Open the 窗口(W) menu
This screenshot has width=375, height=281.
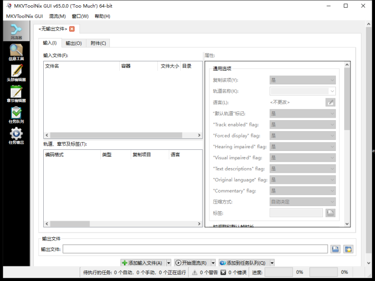tap(80, 16)
